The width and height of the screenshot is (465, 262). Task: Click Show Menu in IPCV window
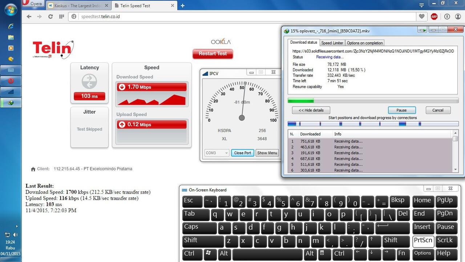coord(267,153)
